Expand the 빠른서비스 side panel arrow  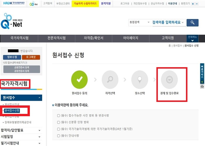(202, 82)
